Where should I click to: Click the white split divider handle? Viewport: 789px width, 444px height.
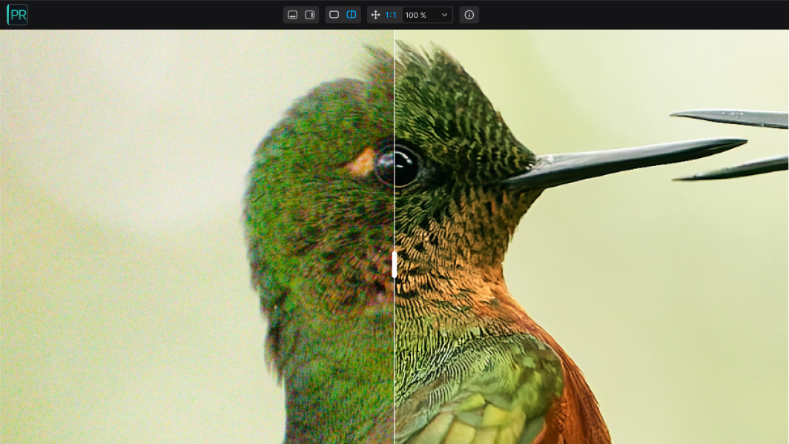[394, 265]
